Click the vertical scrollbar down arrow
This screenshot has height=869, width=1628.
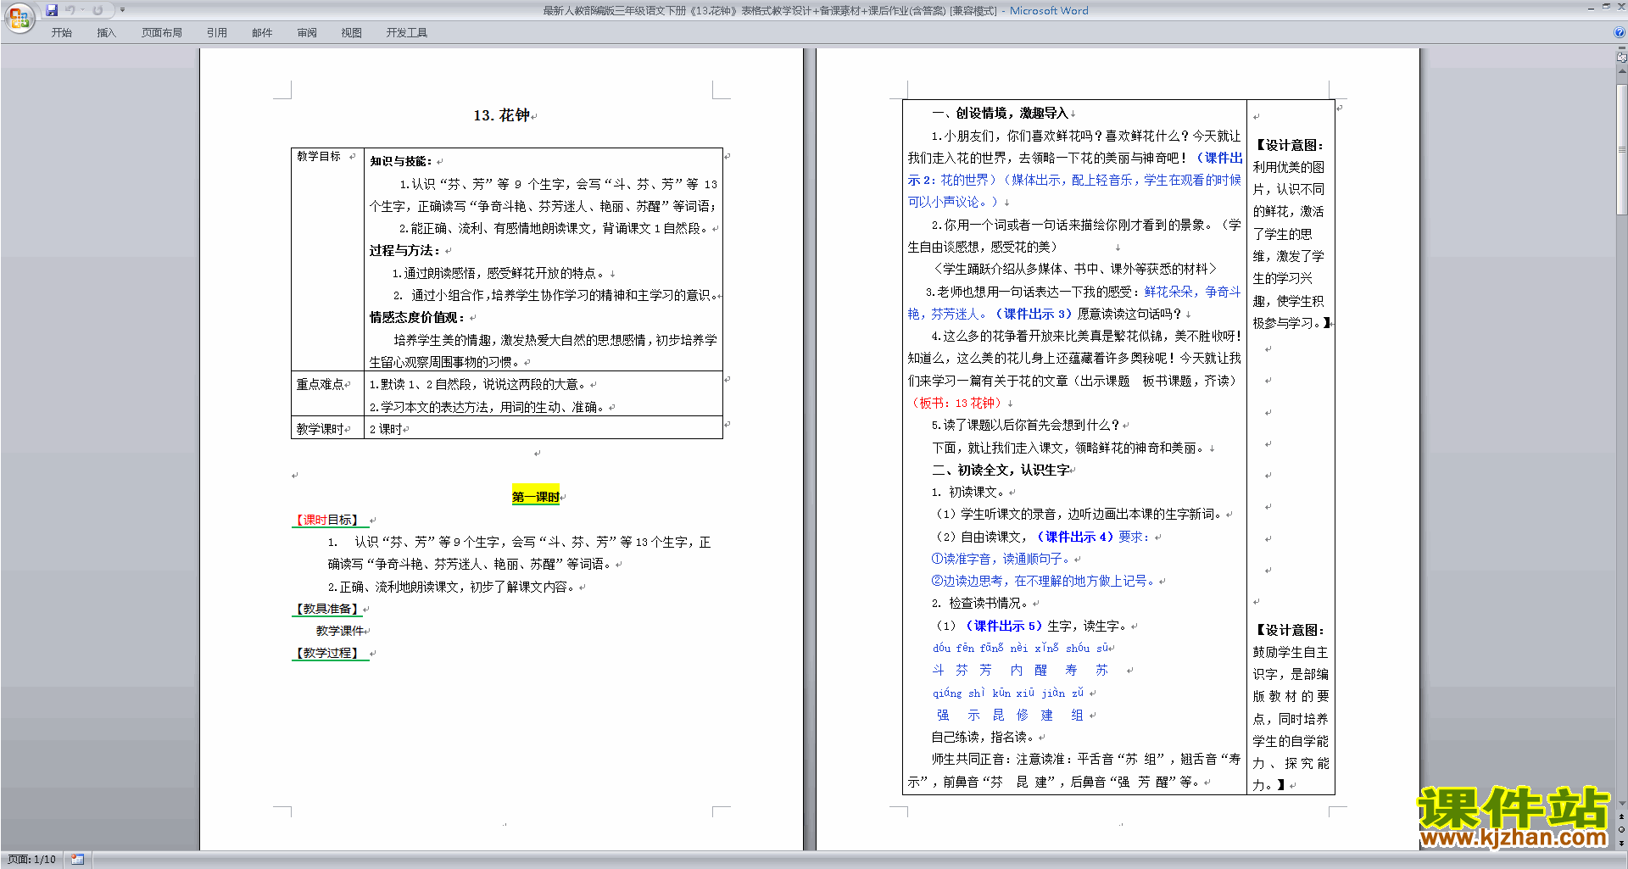(1621, 803)
